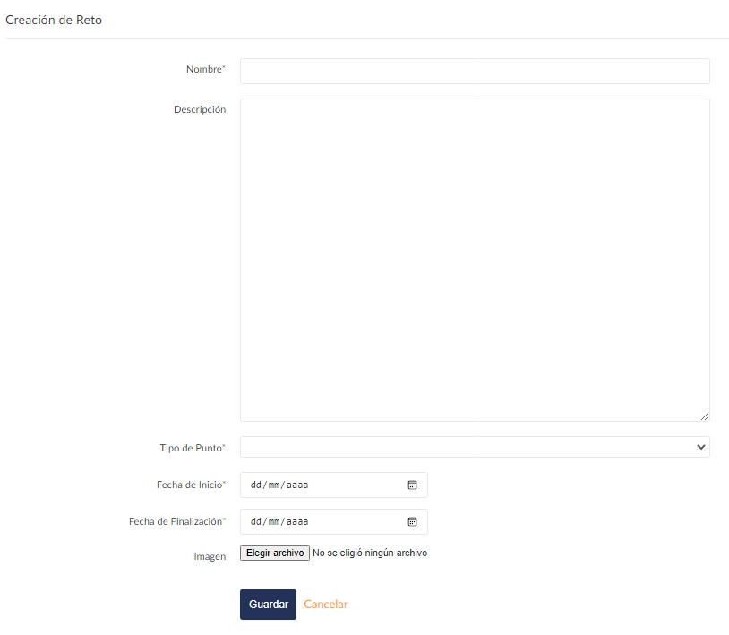Click the Elegir archivo button
The image size is (729, 635).
(x=275, y=553)
